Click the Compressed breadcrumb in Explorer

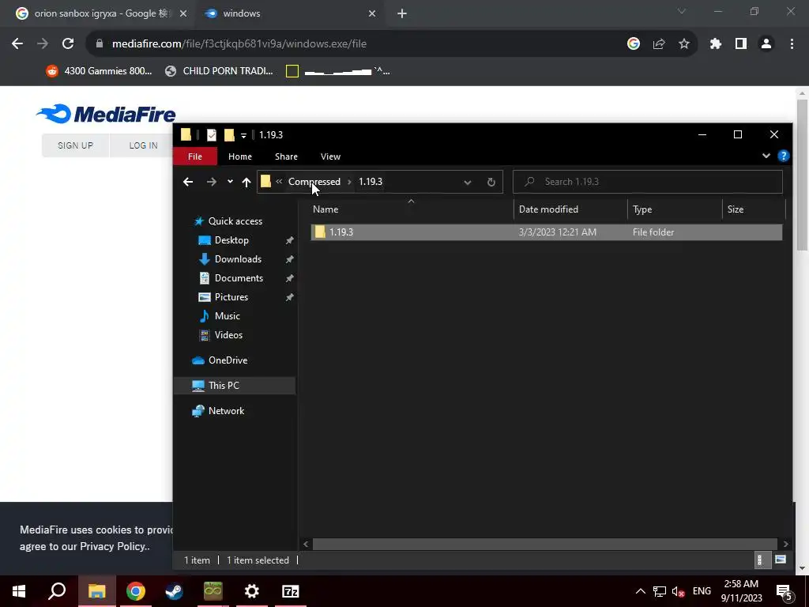314,182
